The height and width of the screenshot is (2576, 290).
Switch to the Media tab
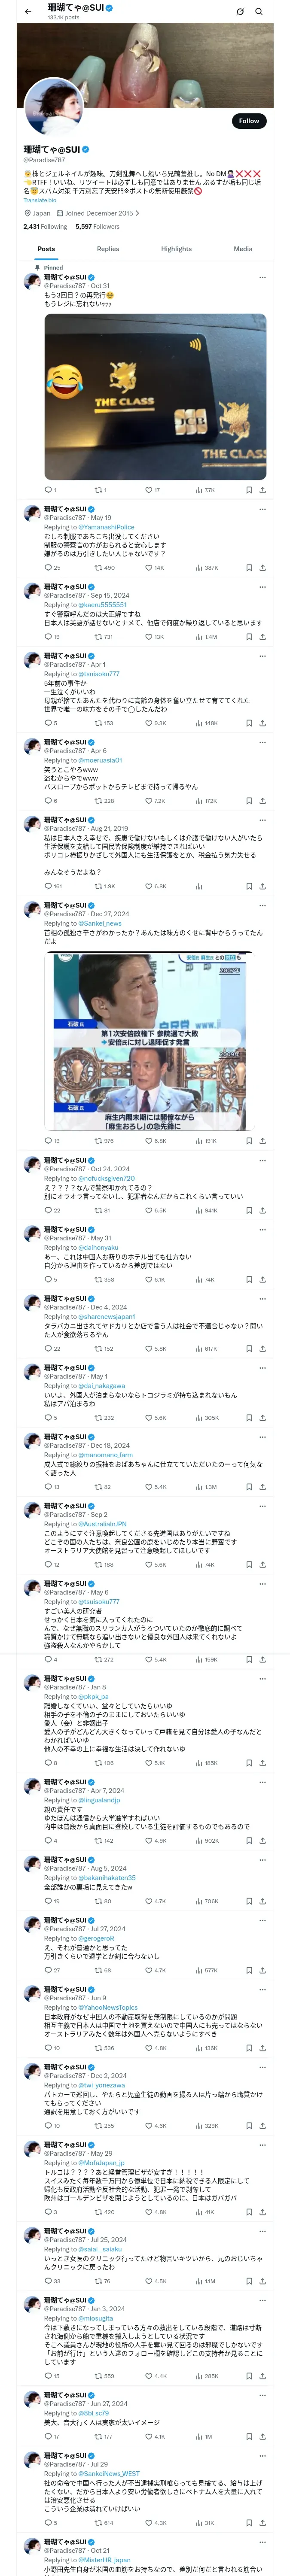243,249
